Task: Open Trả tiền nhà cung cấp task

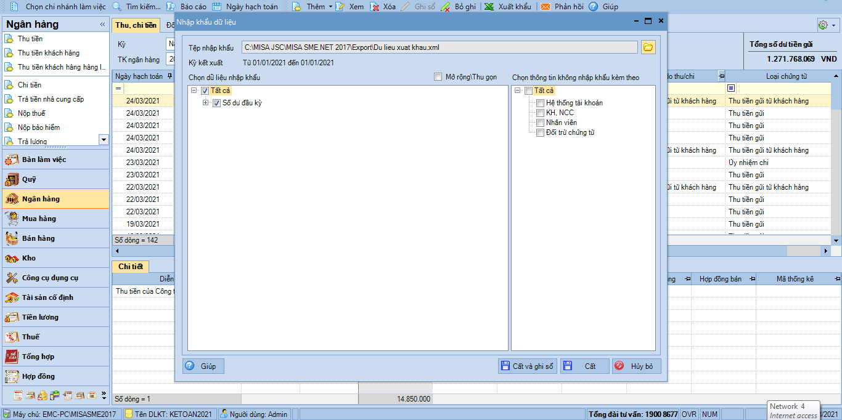Action: click(x=51, y=99)
